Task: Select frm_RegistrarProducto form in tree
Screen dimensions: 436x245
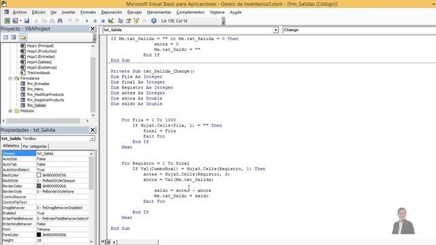Action: click(46, 100)
